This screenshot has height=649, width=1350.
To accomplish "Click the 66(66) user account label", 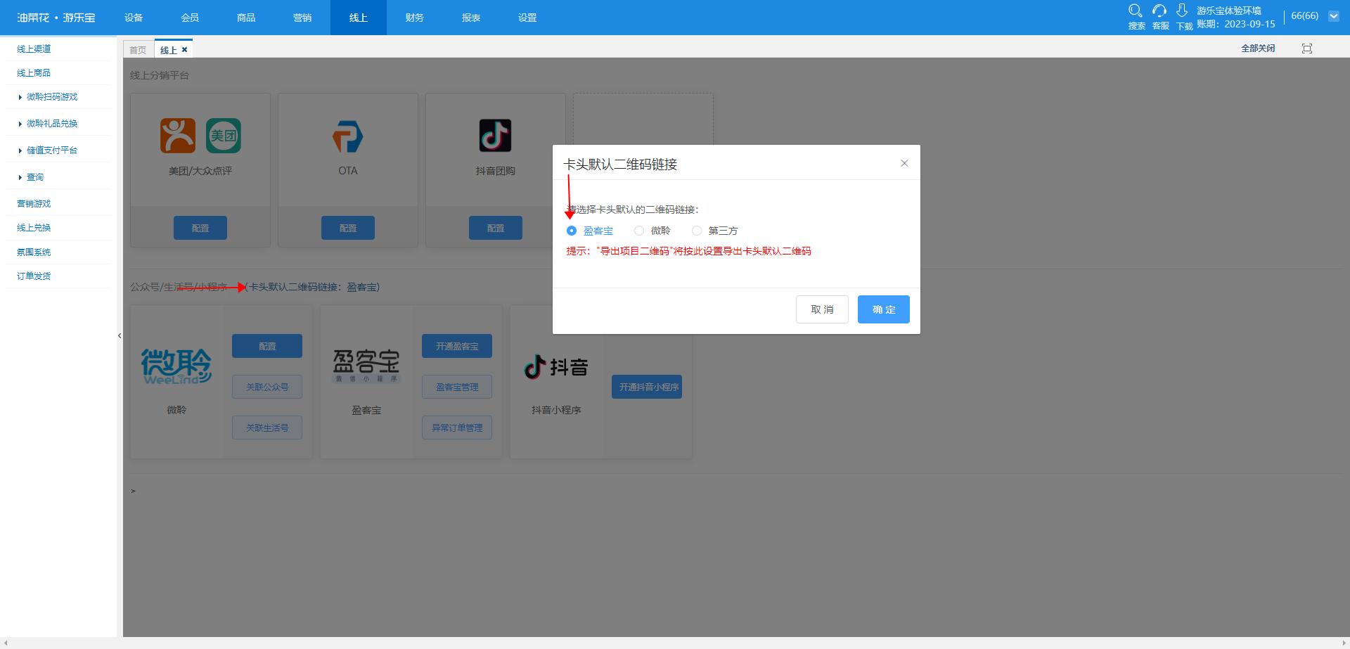I will pos(1305,15).
